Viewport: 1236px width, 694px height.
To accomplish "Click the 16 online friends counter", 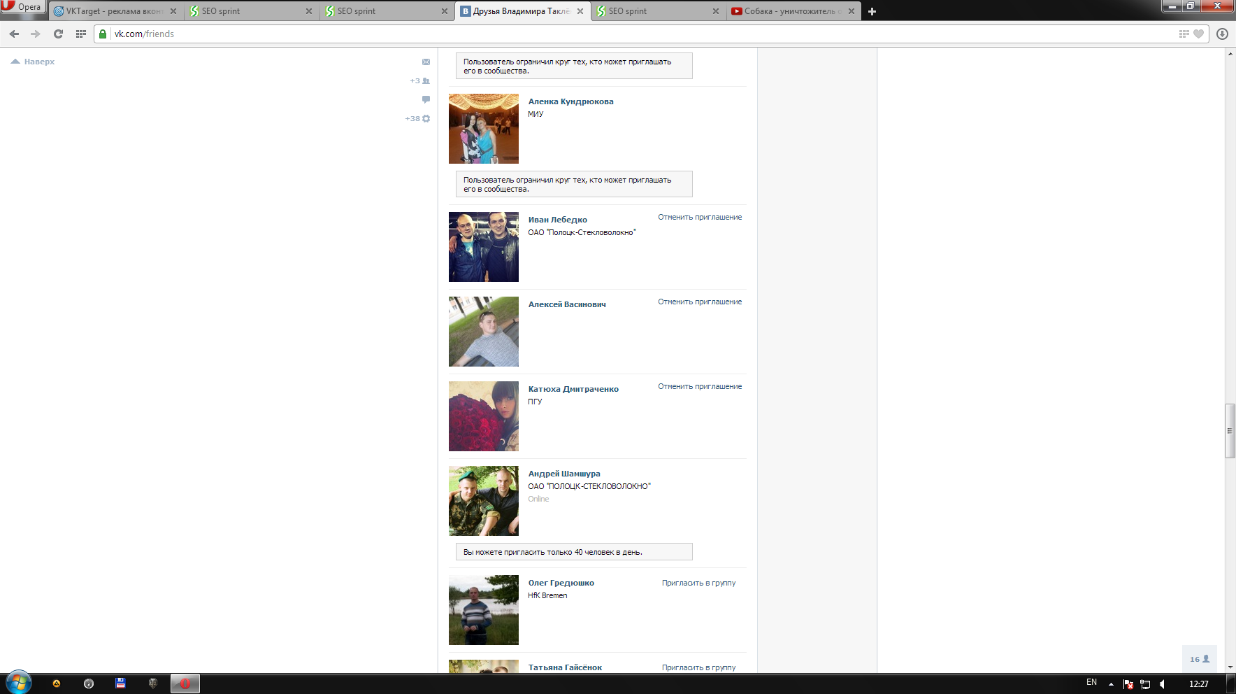I will click(1200, 659).
